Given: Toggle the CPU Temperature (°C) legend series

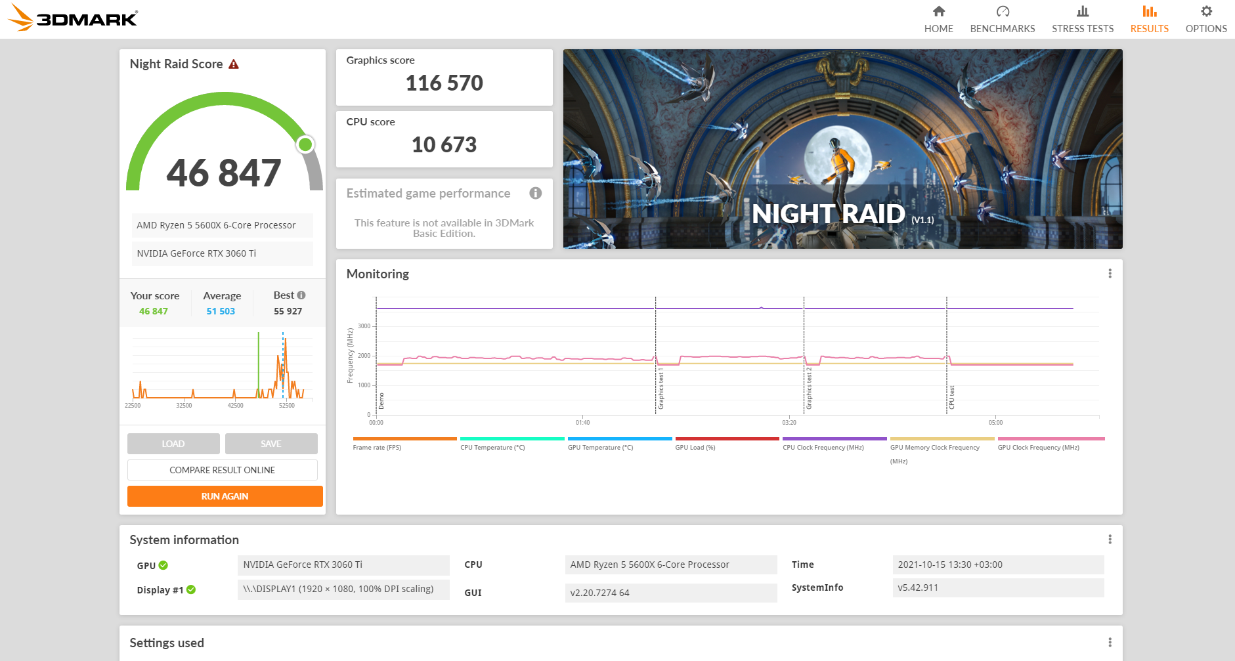Looking at the screenshot, I should (x=512, y=444).
